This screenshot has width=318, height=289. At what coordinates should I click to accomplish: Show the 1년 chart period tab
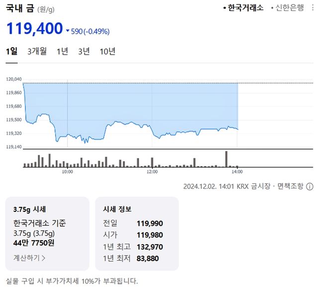(63, 52)
